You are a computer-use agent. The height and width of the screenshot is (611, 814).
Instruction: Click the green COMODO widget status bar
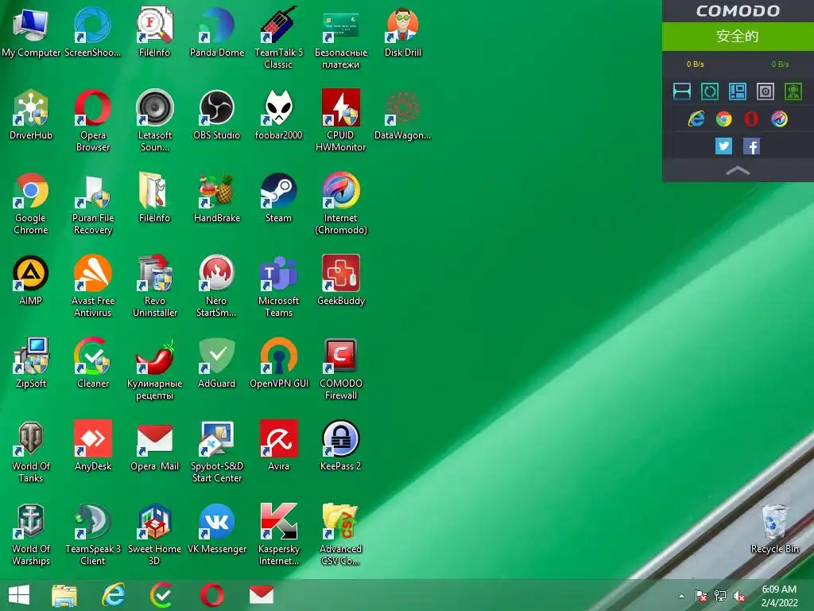pyautogui.click(x=738, y=37)
